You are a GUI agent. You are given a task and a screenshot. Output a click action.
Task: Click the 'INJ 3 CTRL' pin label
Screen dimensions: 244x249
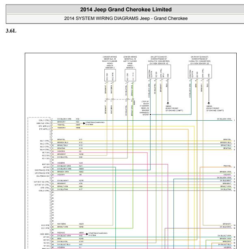click(45, 147)
